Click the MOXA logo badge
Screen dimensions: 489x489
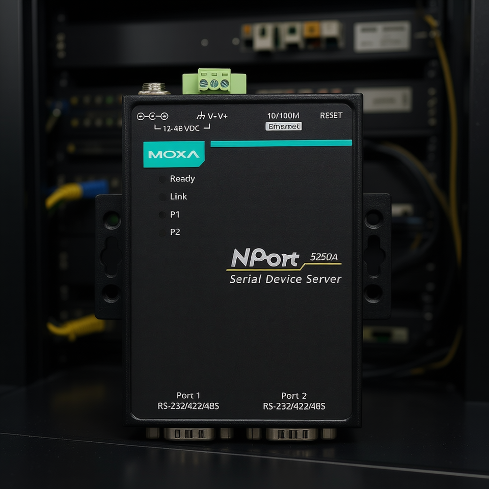tap(174, 154)
